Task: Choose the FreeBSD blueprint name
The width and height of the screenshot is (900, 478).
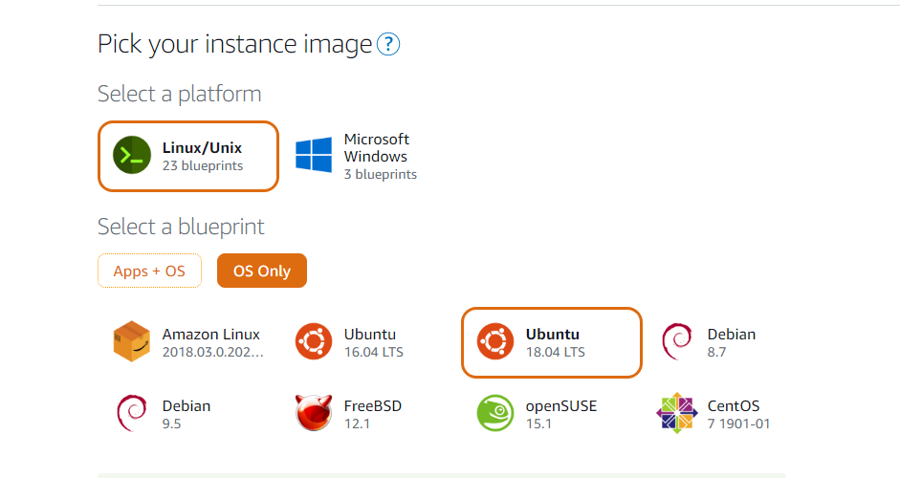Action: tap(373, 405)
